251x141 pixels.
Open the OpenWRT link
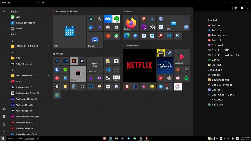pyautogui.click(x=215, y=90)
